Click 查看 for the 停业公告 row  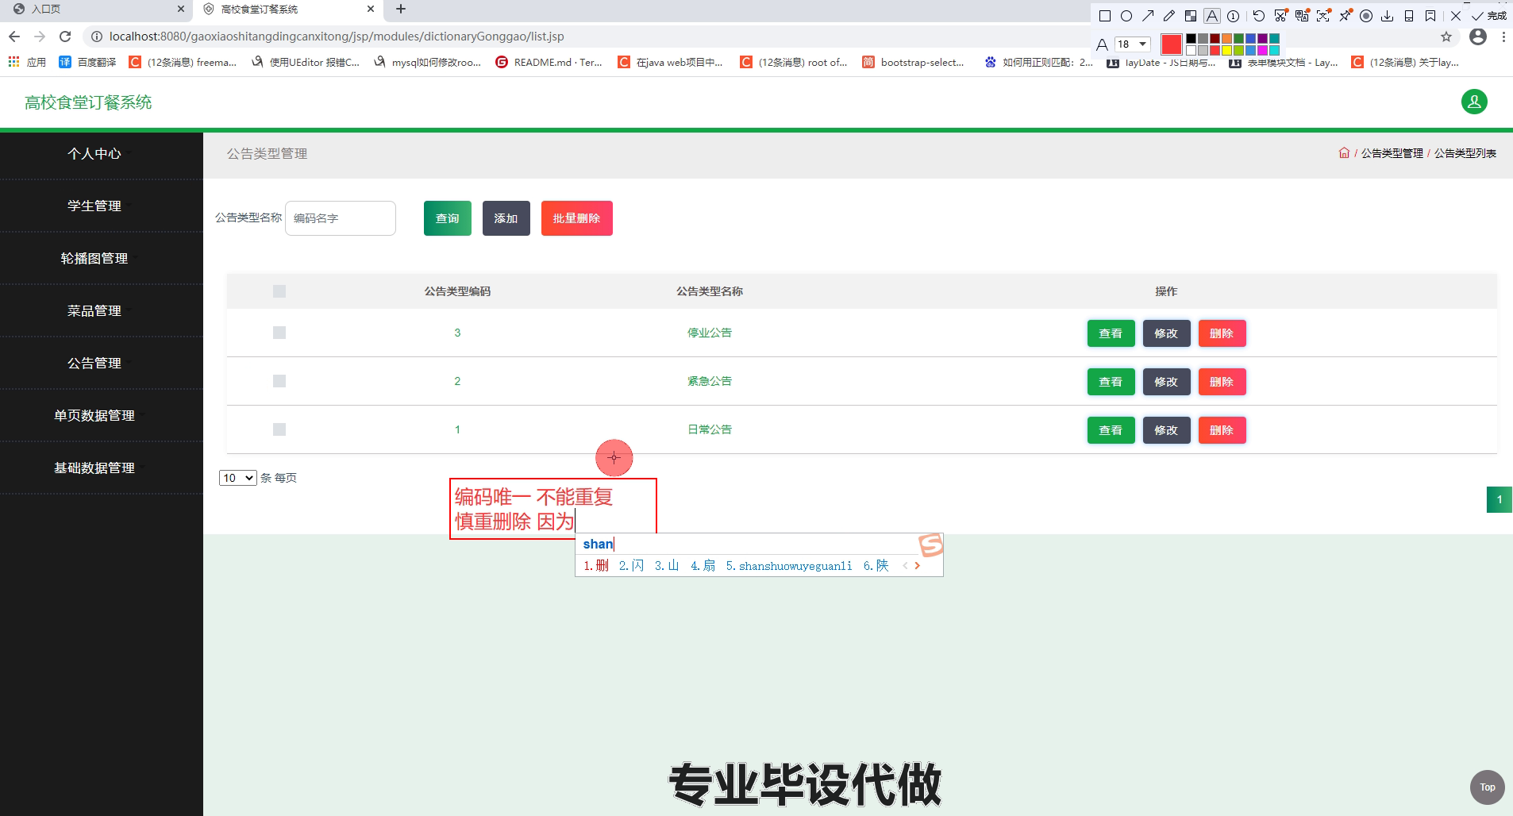(x=1111, y=333)
